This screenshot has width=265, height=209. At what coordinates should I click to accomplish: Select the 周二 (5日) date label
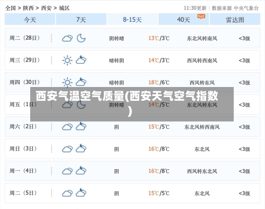(23, 193)
